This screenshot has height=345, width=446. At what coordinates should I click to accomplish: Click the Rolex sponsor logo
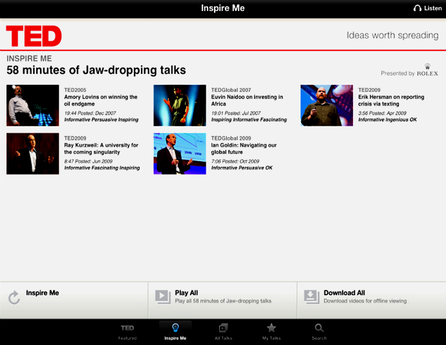click(427, 71)
